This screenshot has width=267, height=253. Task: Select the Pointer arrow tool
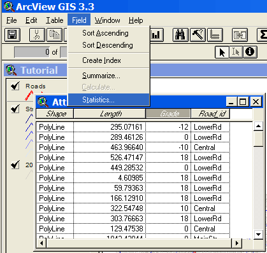[222, 52]
